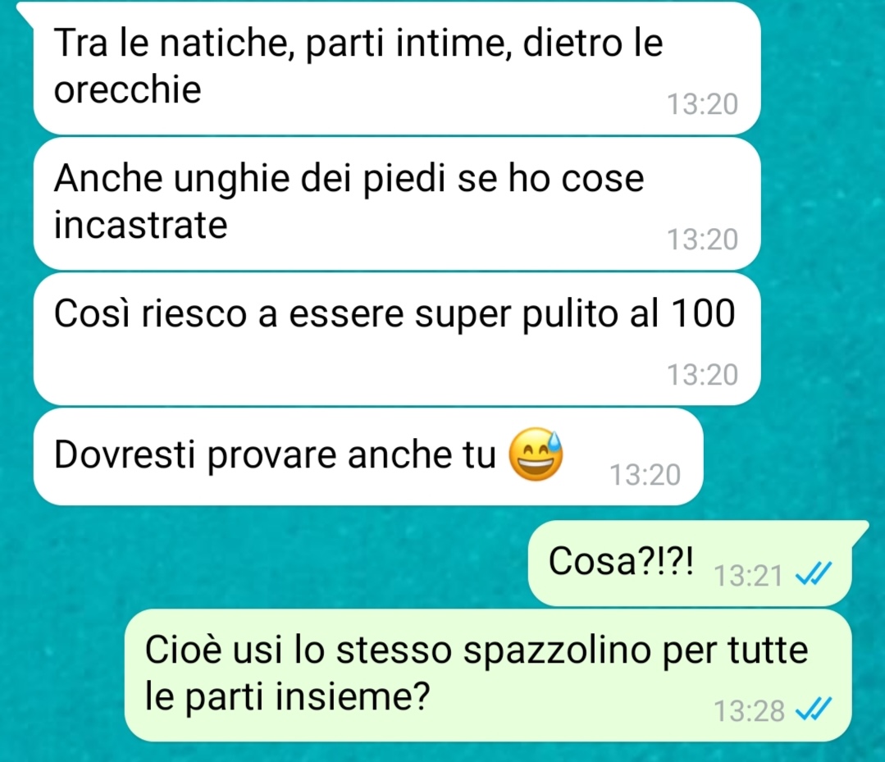This screenshot has height=762, width=885.
Task: Tap the 'Così riesco a essere' message
Action: 397,340
